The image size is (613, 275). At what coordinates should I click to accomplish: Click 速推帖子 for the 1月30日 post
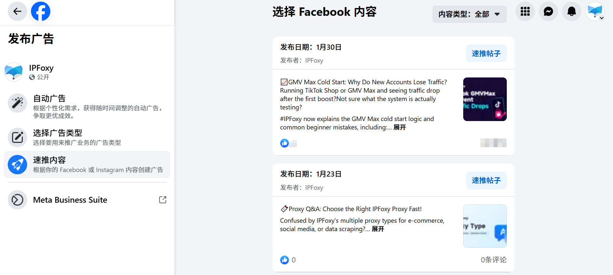pyautogui.click(x=486, y=54)
